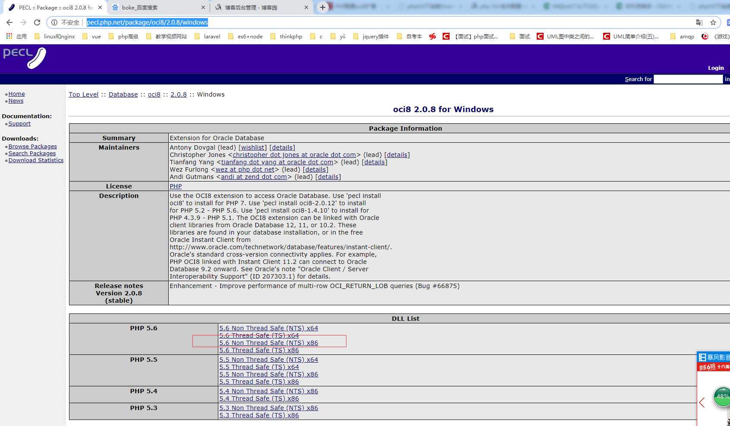
Task: Download 5.6 Non Thread Safe (NTS) x86
Action: (269, 343)
